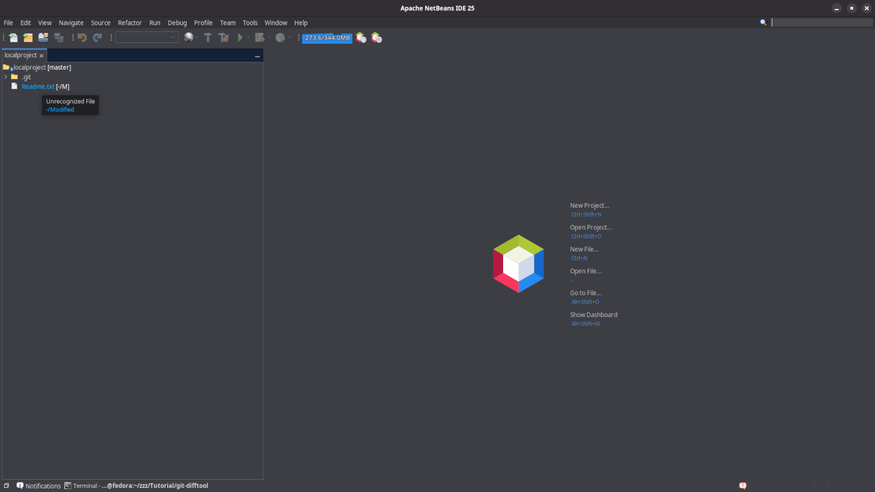Viewport: 875px width, 492px height.
Task: Expand the .git folder node
Action: (x=5, y=77)
